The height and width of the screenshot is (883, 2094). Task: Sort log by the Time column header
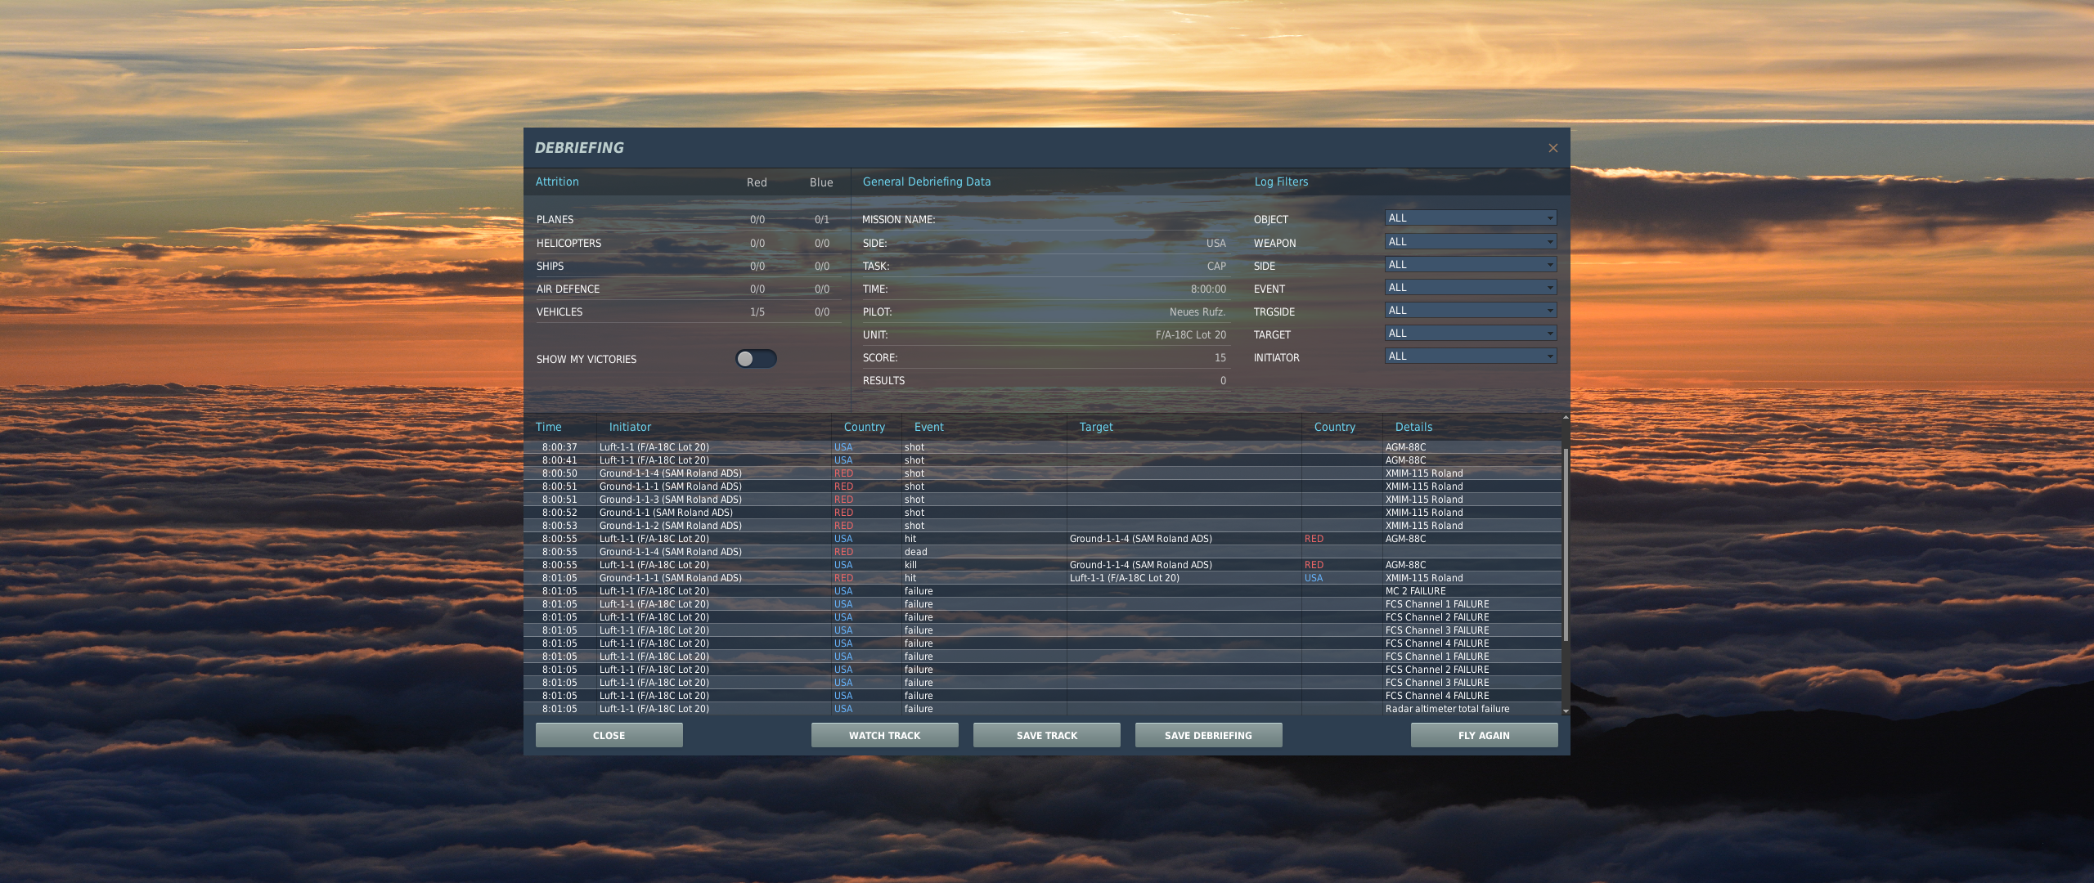coord(549,427)
